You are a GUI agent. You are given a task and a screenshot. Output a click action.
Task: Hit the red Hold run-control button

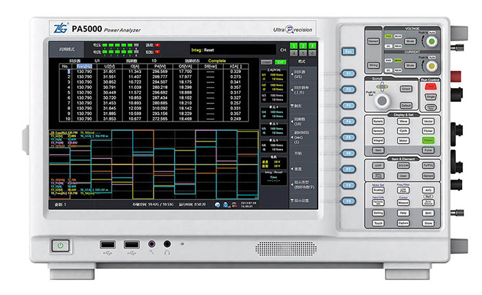(430, 87)
